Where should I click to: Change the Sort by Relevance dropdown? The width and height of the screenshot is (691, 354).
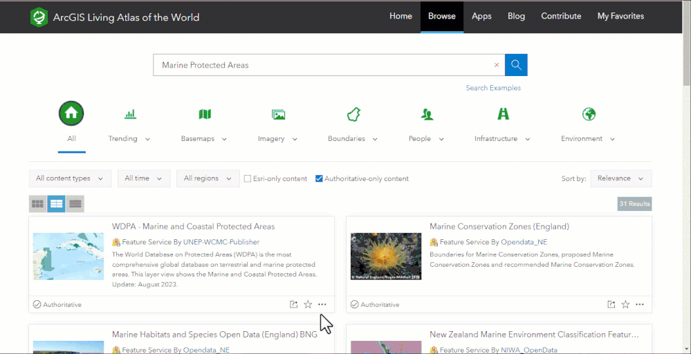[620, 178]
